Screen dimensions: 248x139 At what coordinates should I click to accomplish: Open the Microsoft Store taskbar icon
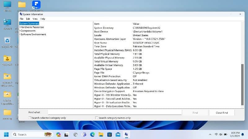click(x=109, y=134)
